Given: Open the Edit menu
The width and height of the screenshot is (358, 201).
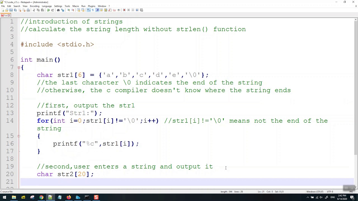Looking at the screenshot, I should tap(9, 6).
